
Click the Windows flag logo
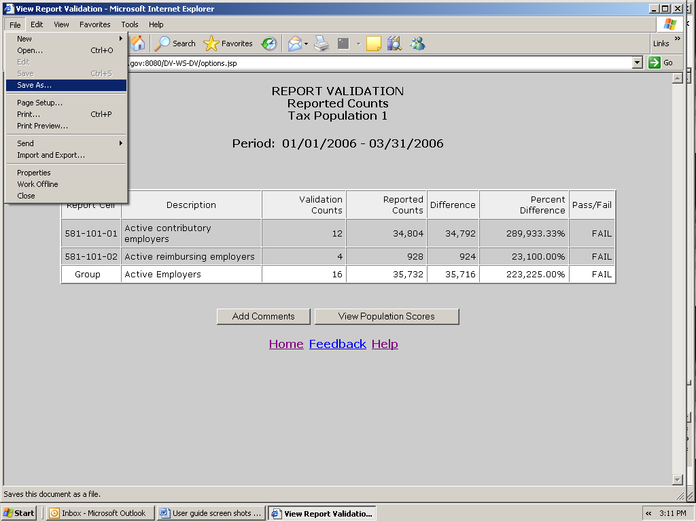pyautogui.click(x=669, y=24)
